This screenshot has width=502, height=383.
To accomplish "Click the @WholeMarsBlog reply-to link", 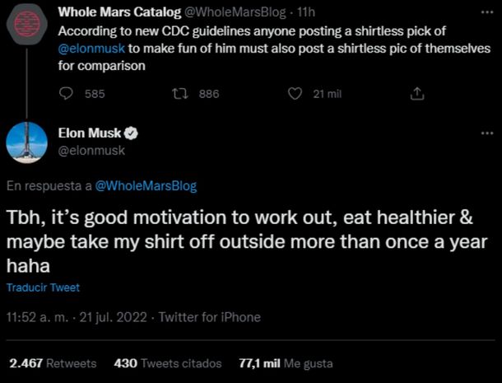I will click(x=146, y=186).
